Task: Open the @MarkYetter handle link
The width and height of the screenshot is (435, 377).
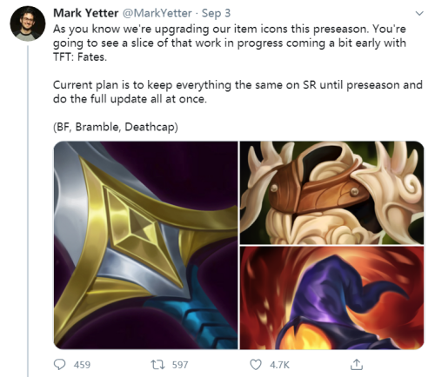Action: point(157,13)
